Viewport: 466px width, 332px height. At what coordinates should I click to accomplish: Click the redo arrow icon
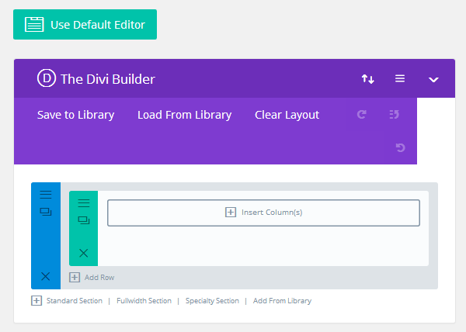pos(362,114)
